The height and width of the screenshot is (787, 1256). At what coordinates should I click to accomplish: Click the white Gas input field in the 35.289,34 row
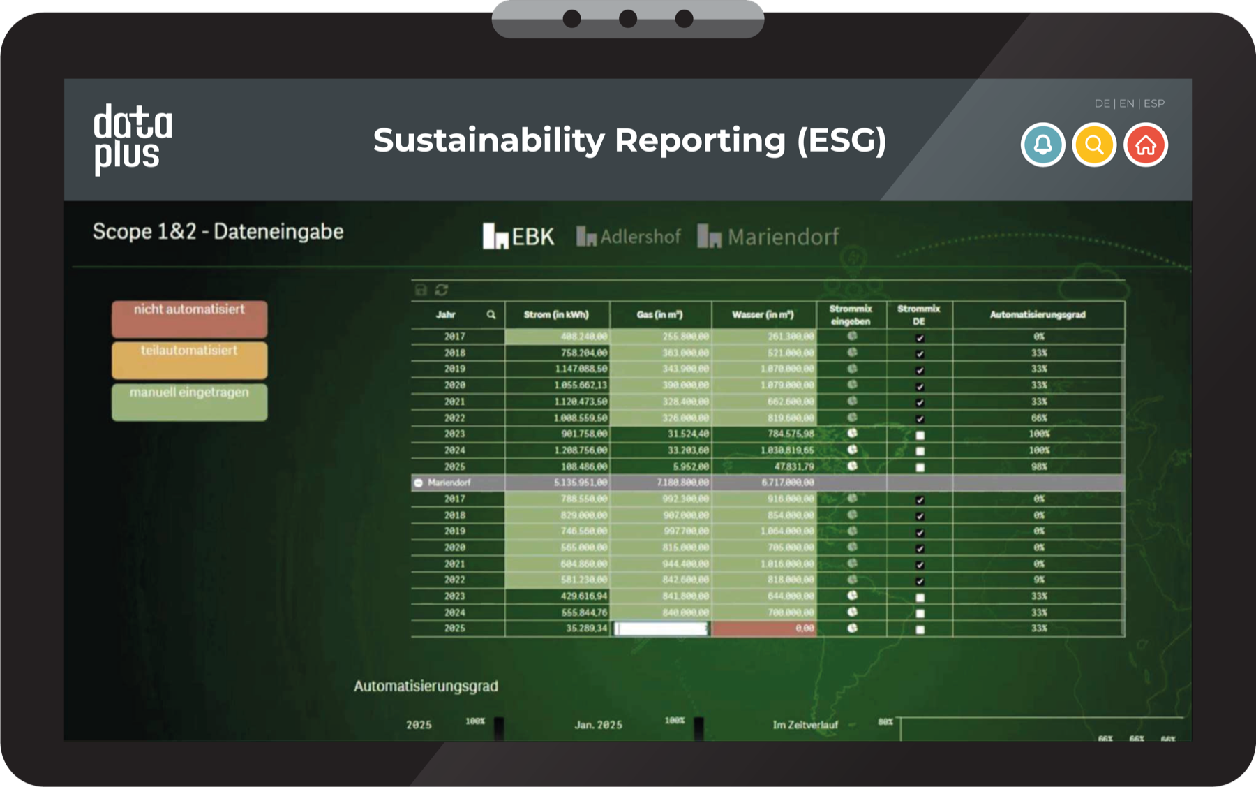tap(661, 628)
